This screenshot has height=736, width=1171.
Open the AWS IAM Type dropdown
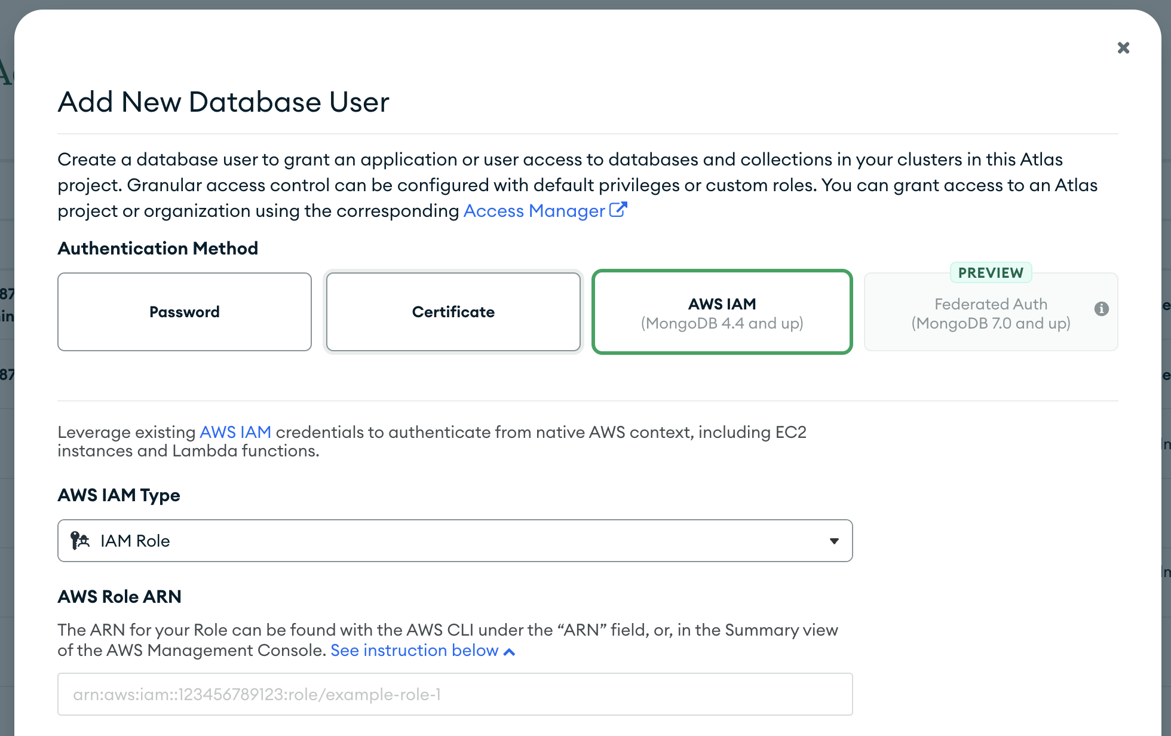[455, 541]
